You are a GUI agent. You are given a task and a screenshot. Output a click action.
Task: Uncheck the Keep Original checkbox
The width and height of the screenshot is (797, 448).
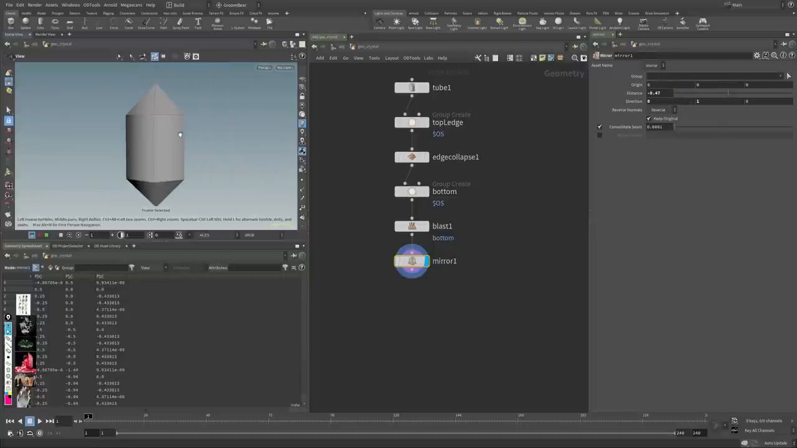pos(649,118)
